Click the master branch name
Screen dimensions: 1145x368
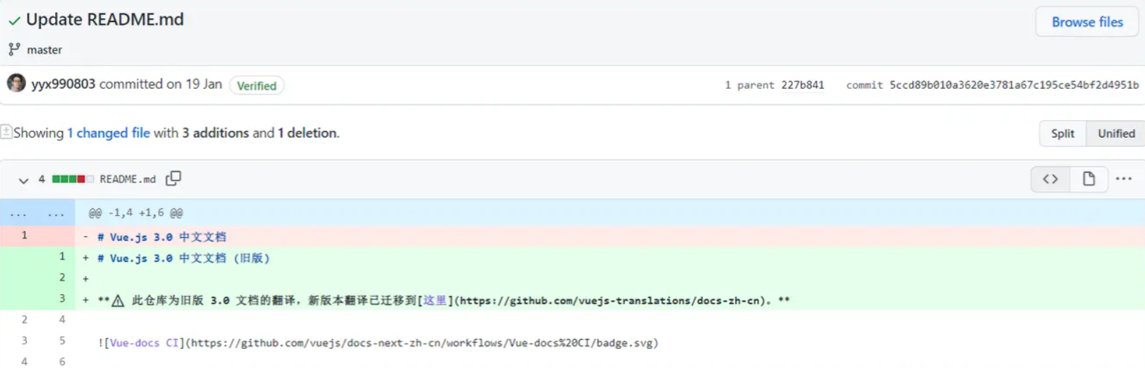(x=44, y=50)
